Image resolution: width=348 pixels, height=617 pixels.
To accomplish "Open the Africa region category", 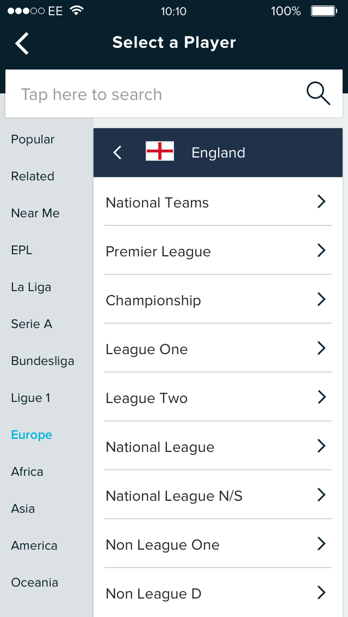I will [27, 472].
